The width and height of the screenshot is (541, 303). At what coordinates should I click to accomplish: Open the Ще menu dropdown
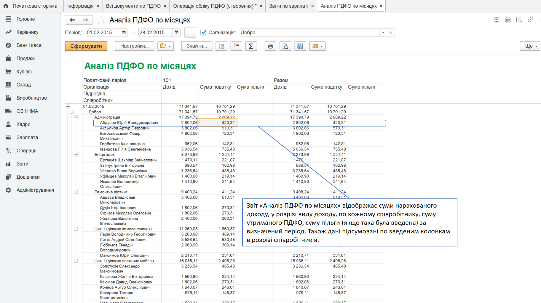coord(530,46)
